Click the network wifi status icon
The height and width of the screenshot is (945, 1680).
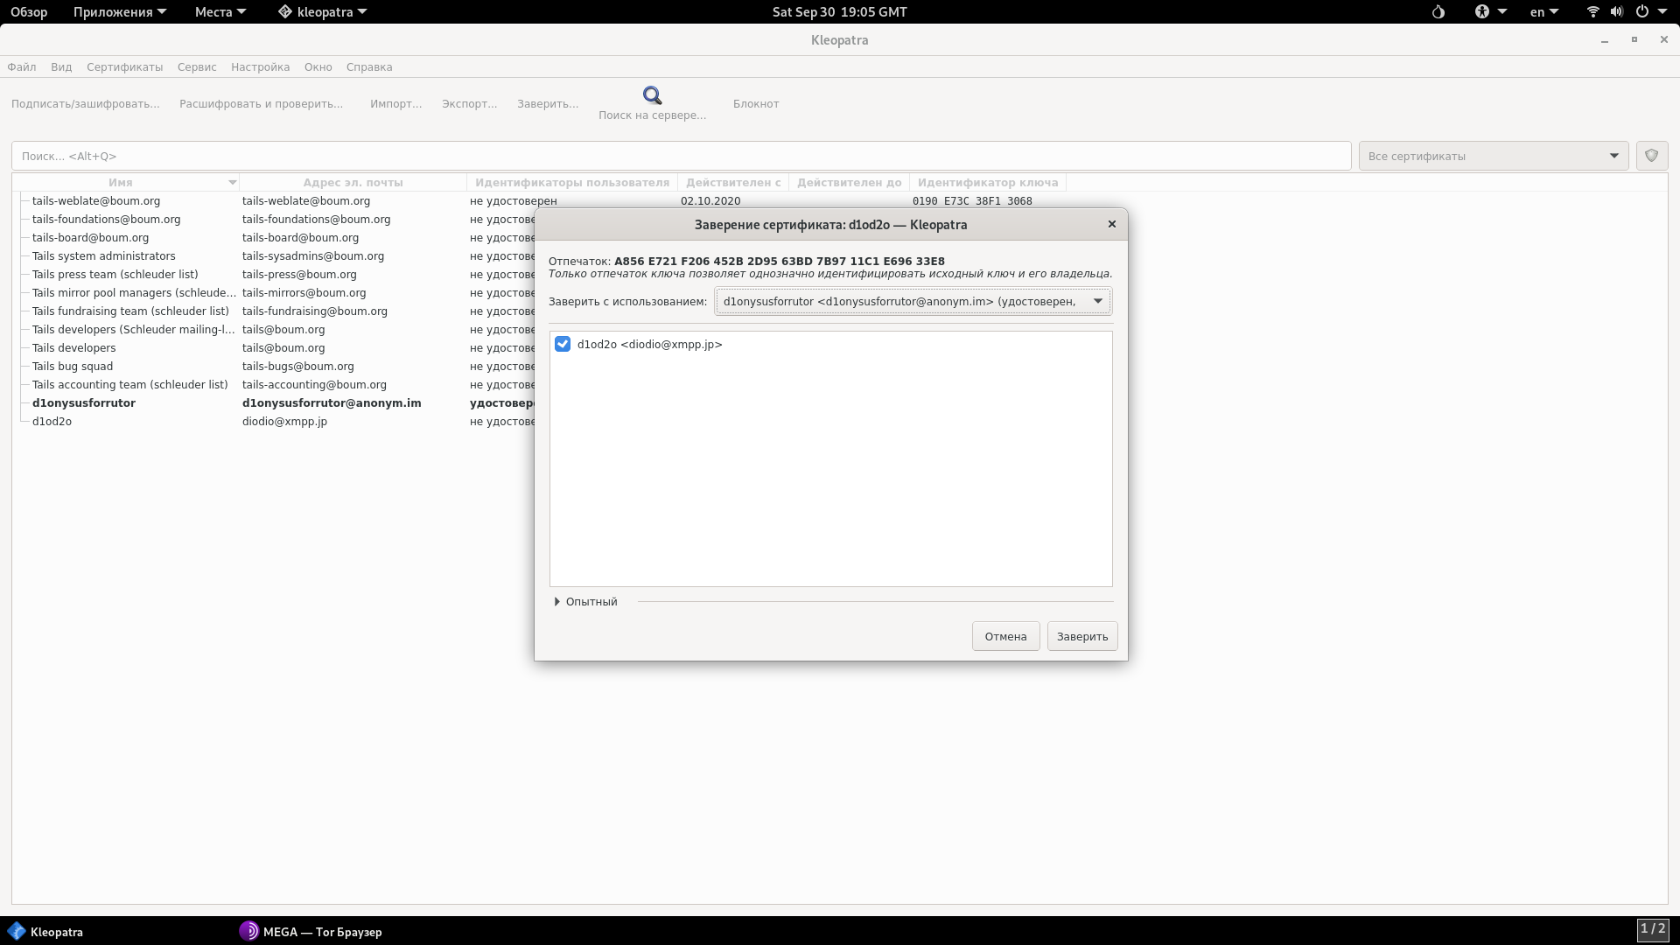click(x=1592, y=12)
